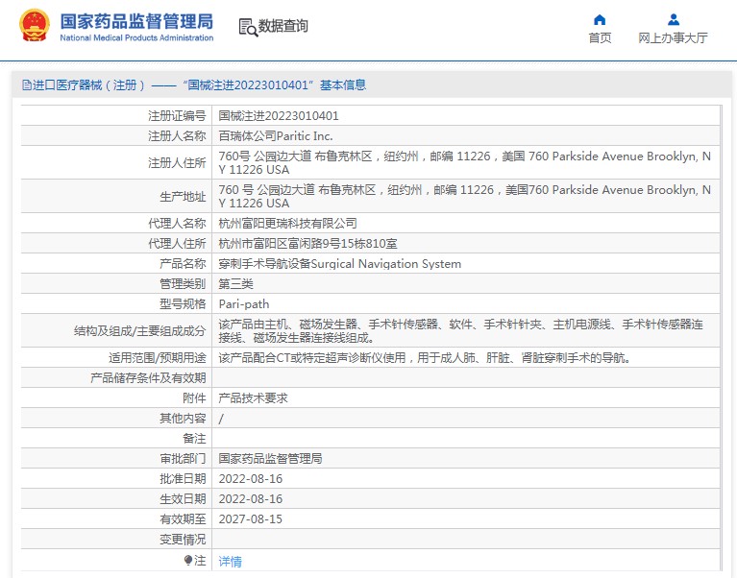Image resolution: width=737 pixels, height=578 pixels.
Task: Click 批准日期 value 2022-08-16
Action: [x=251, y=478]
